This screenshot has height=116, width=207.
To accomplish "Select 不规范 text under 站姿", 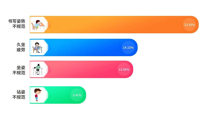I will (x=19, y=98).
